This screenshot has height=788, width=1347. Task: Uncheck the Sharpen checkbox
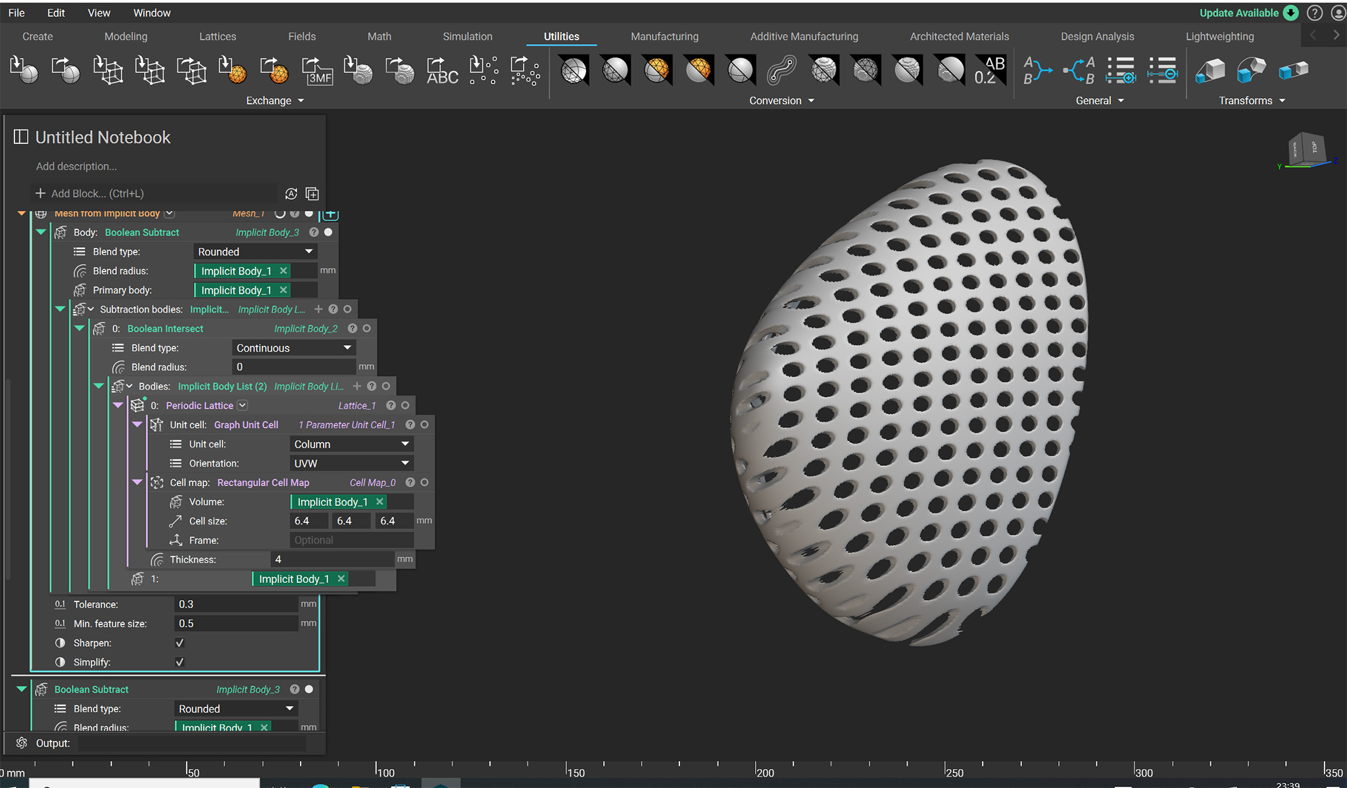click(180, 643)
